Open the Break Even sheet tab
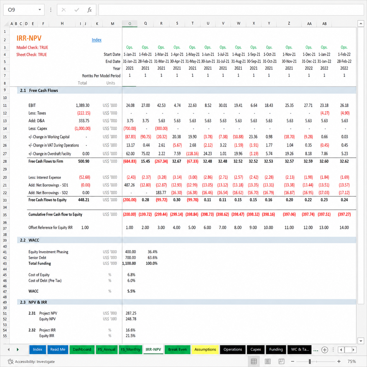 [177, 349]
